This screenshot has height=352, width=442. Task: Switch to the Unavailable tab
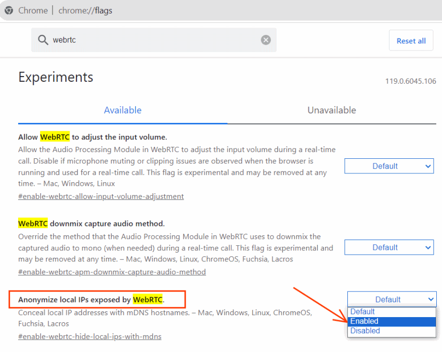click(x=332, y=110)
